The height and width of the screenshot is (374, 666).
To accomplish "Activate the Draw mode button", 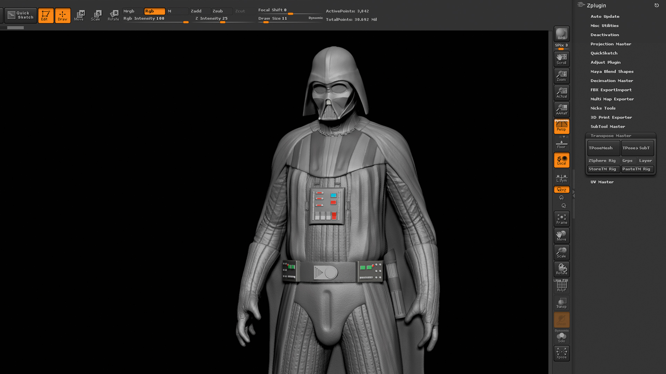I will click(x=63, y=15).
